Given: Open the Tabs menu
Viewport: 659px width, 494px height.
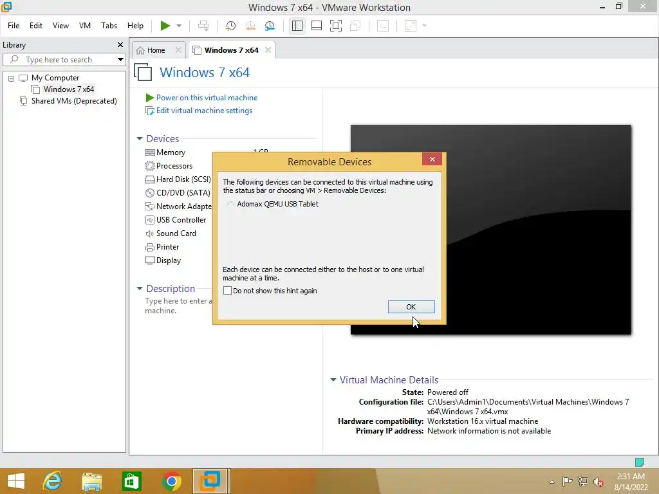Looking at the screenshot, I should [x=109, y=26].
